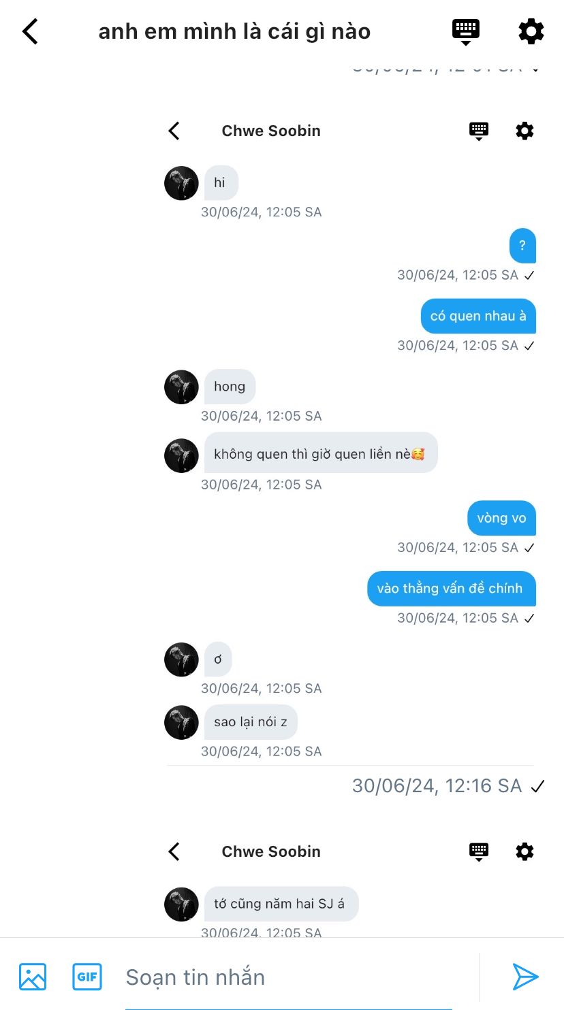Tap the "tớ cũng năm hai SJ á" message
The height and width of the screenshot is (1010, 564).
(281, 904)
